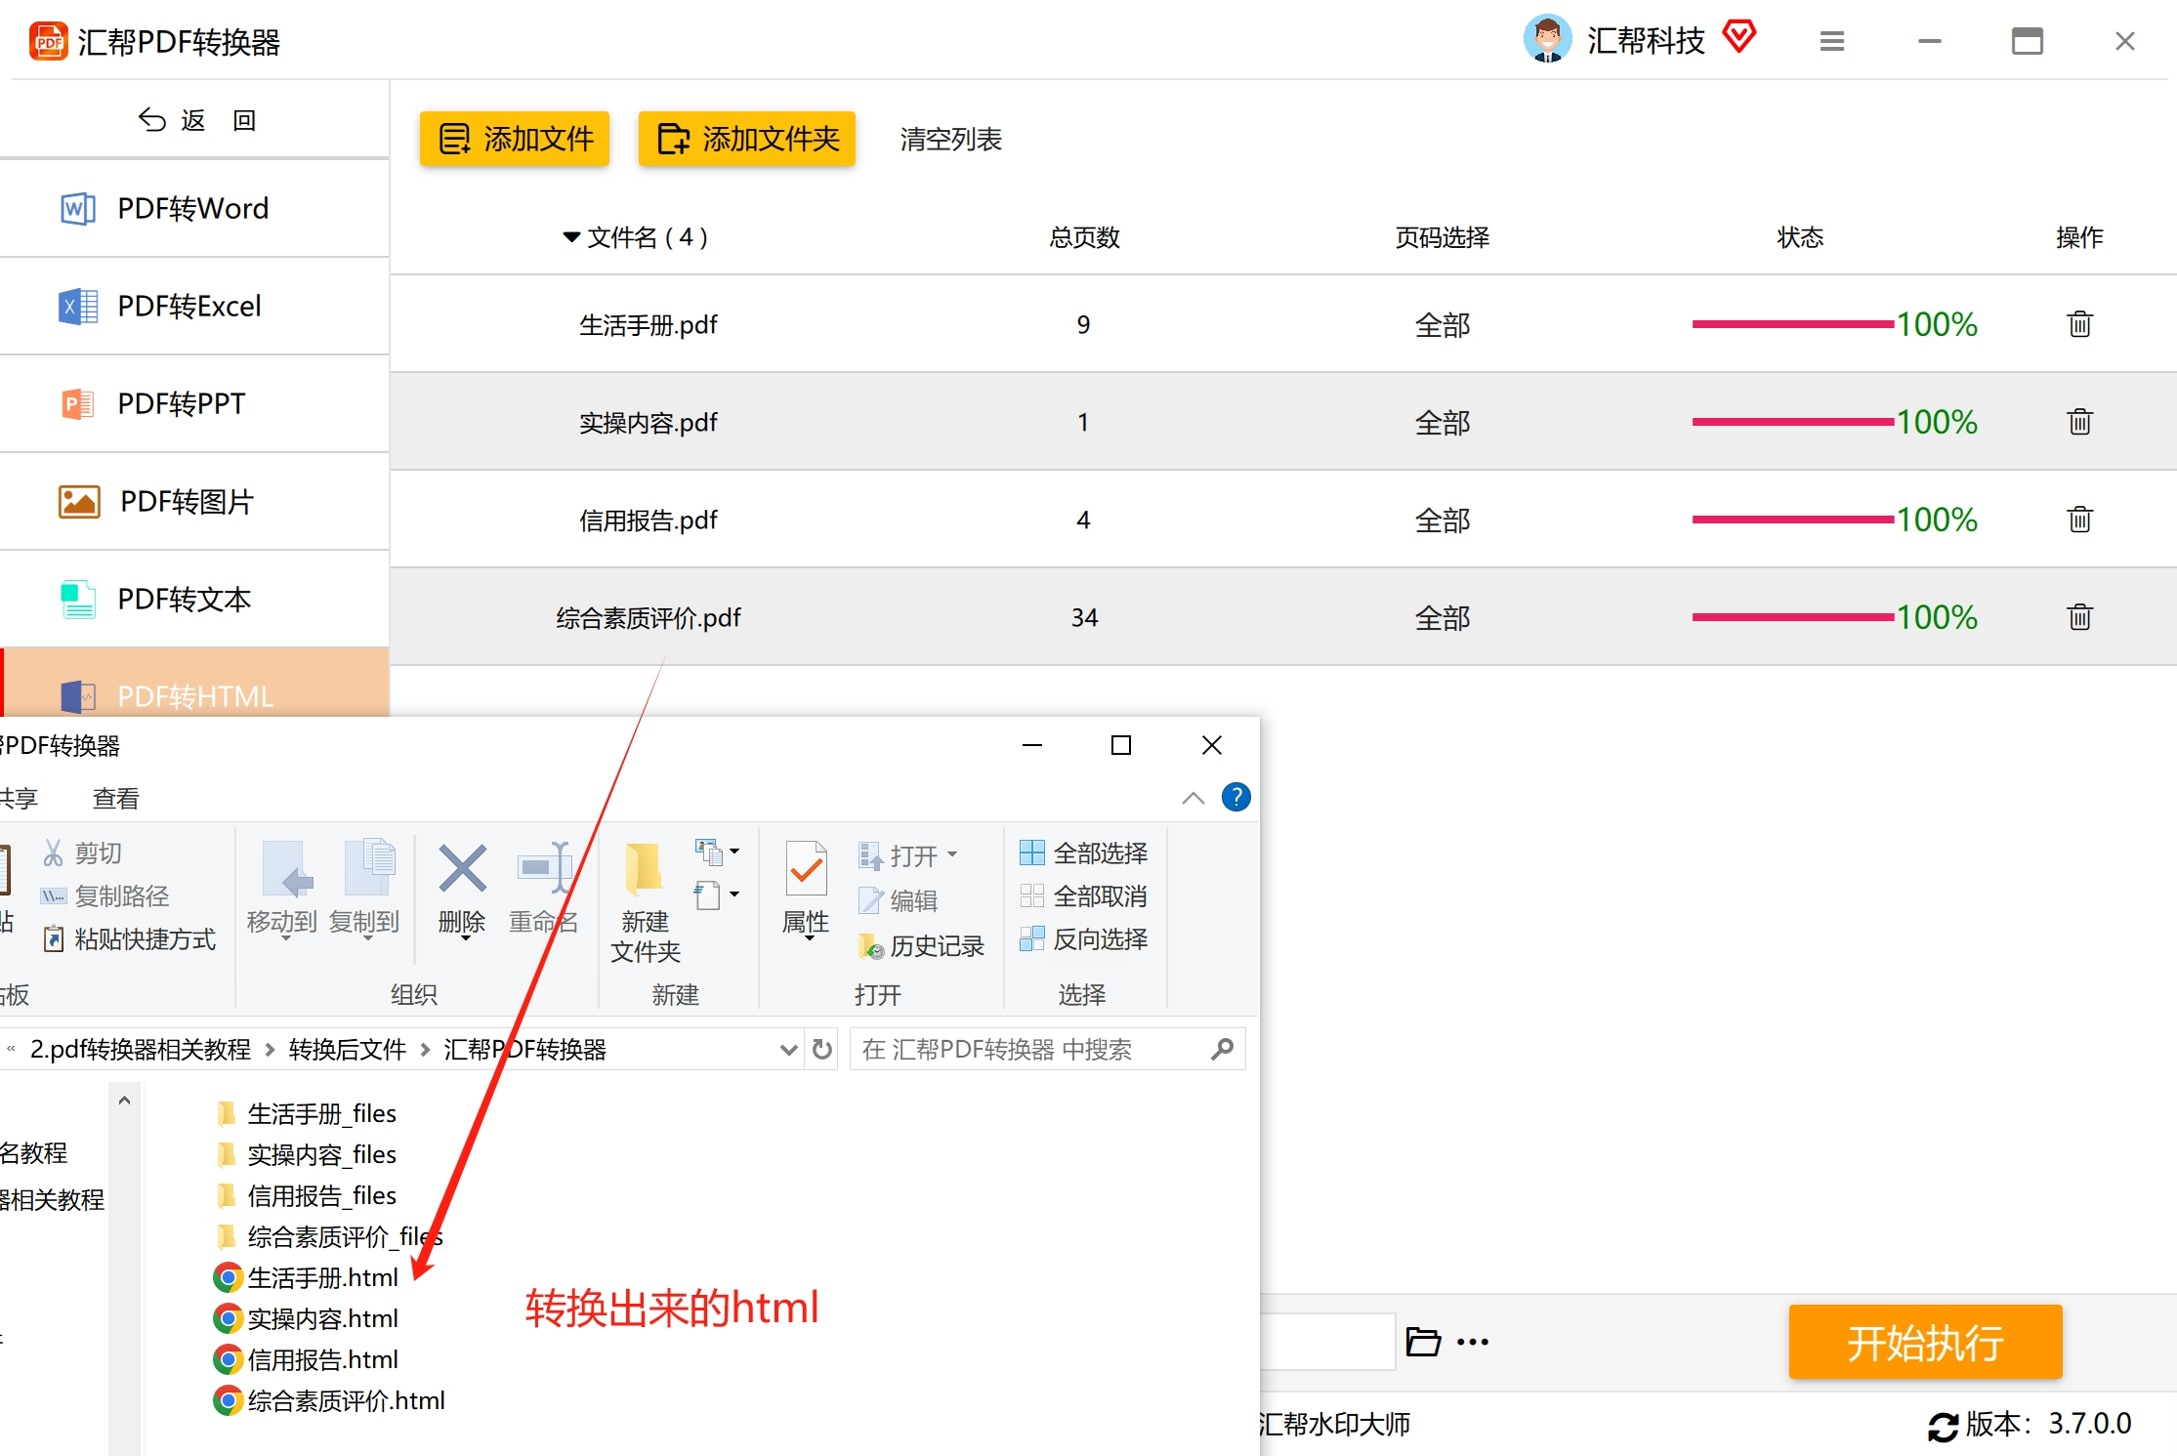2177x1456 pixels.
Task: Open the hamburger menu in title bar
Action: tap(1831, 41)
